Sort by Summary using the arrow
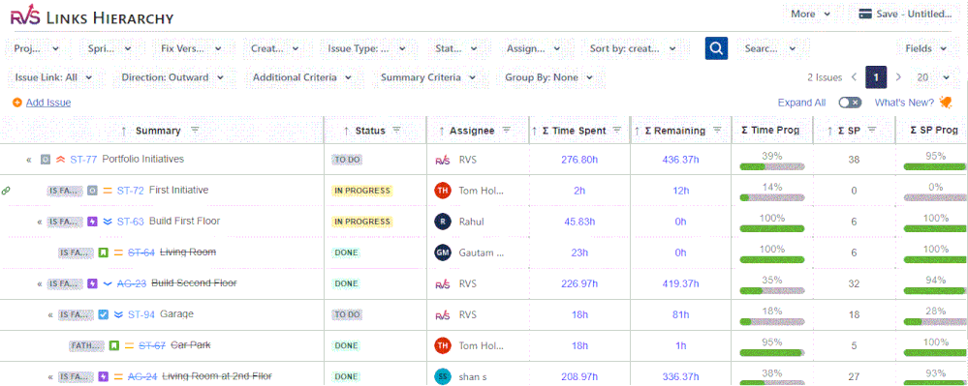This screenshot has width=968, height=386. pyautogui.click(x=123, y=131)
